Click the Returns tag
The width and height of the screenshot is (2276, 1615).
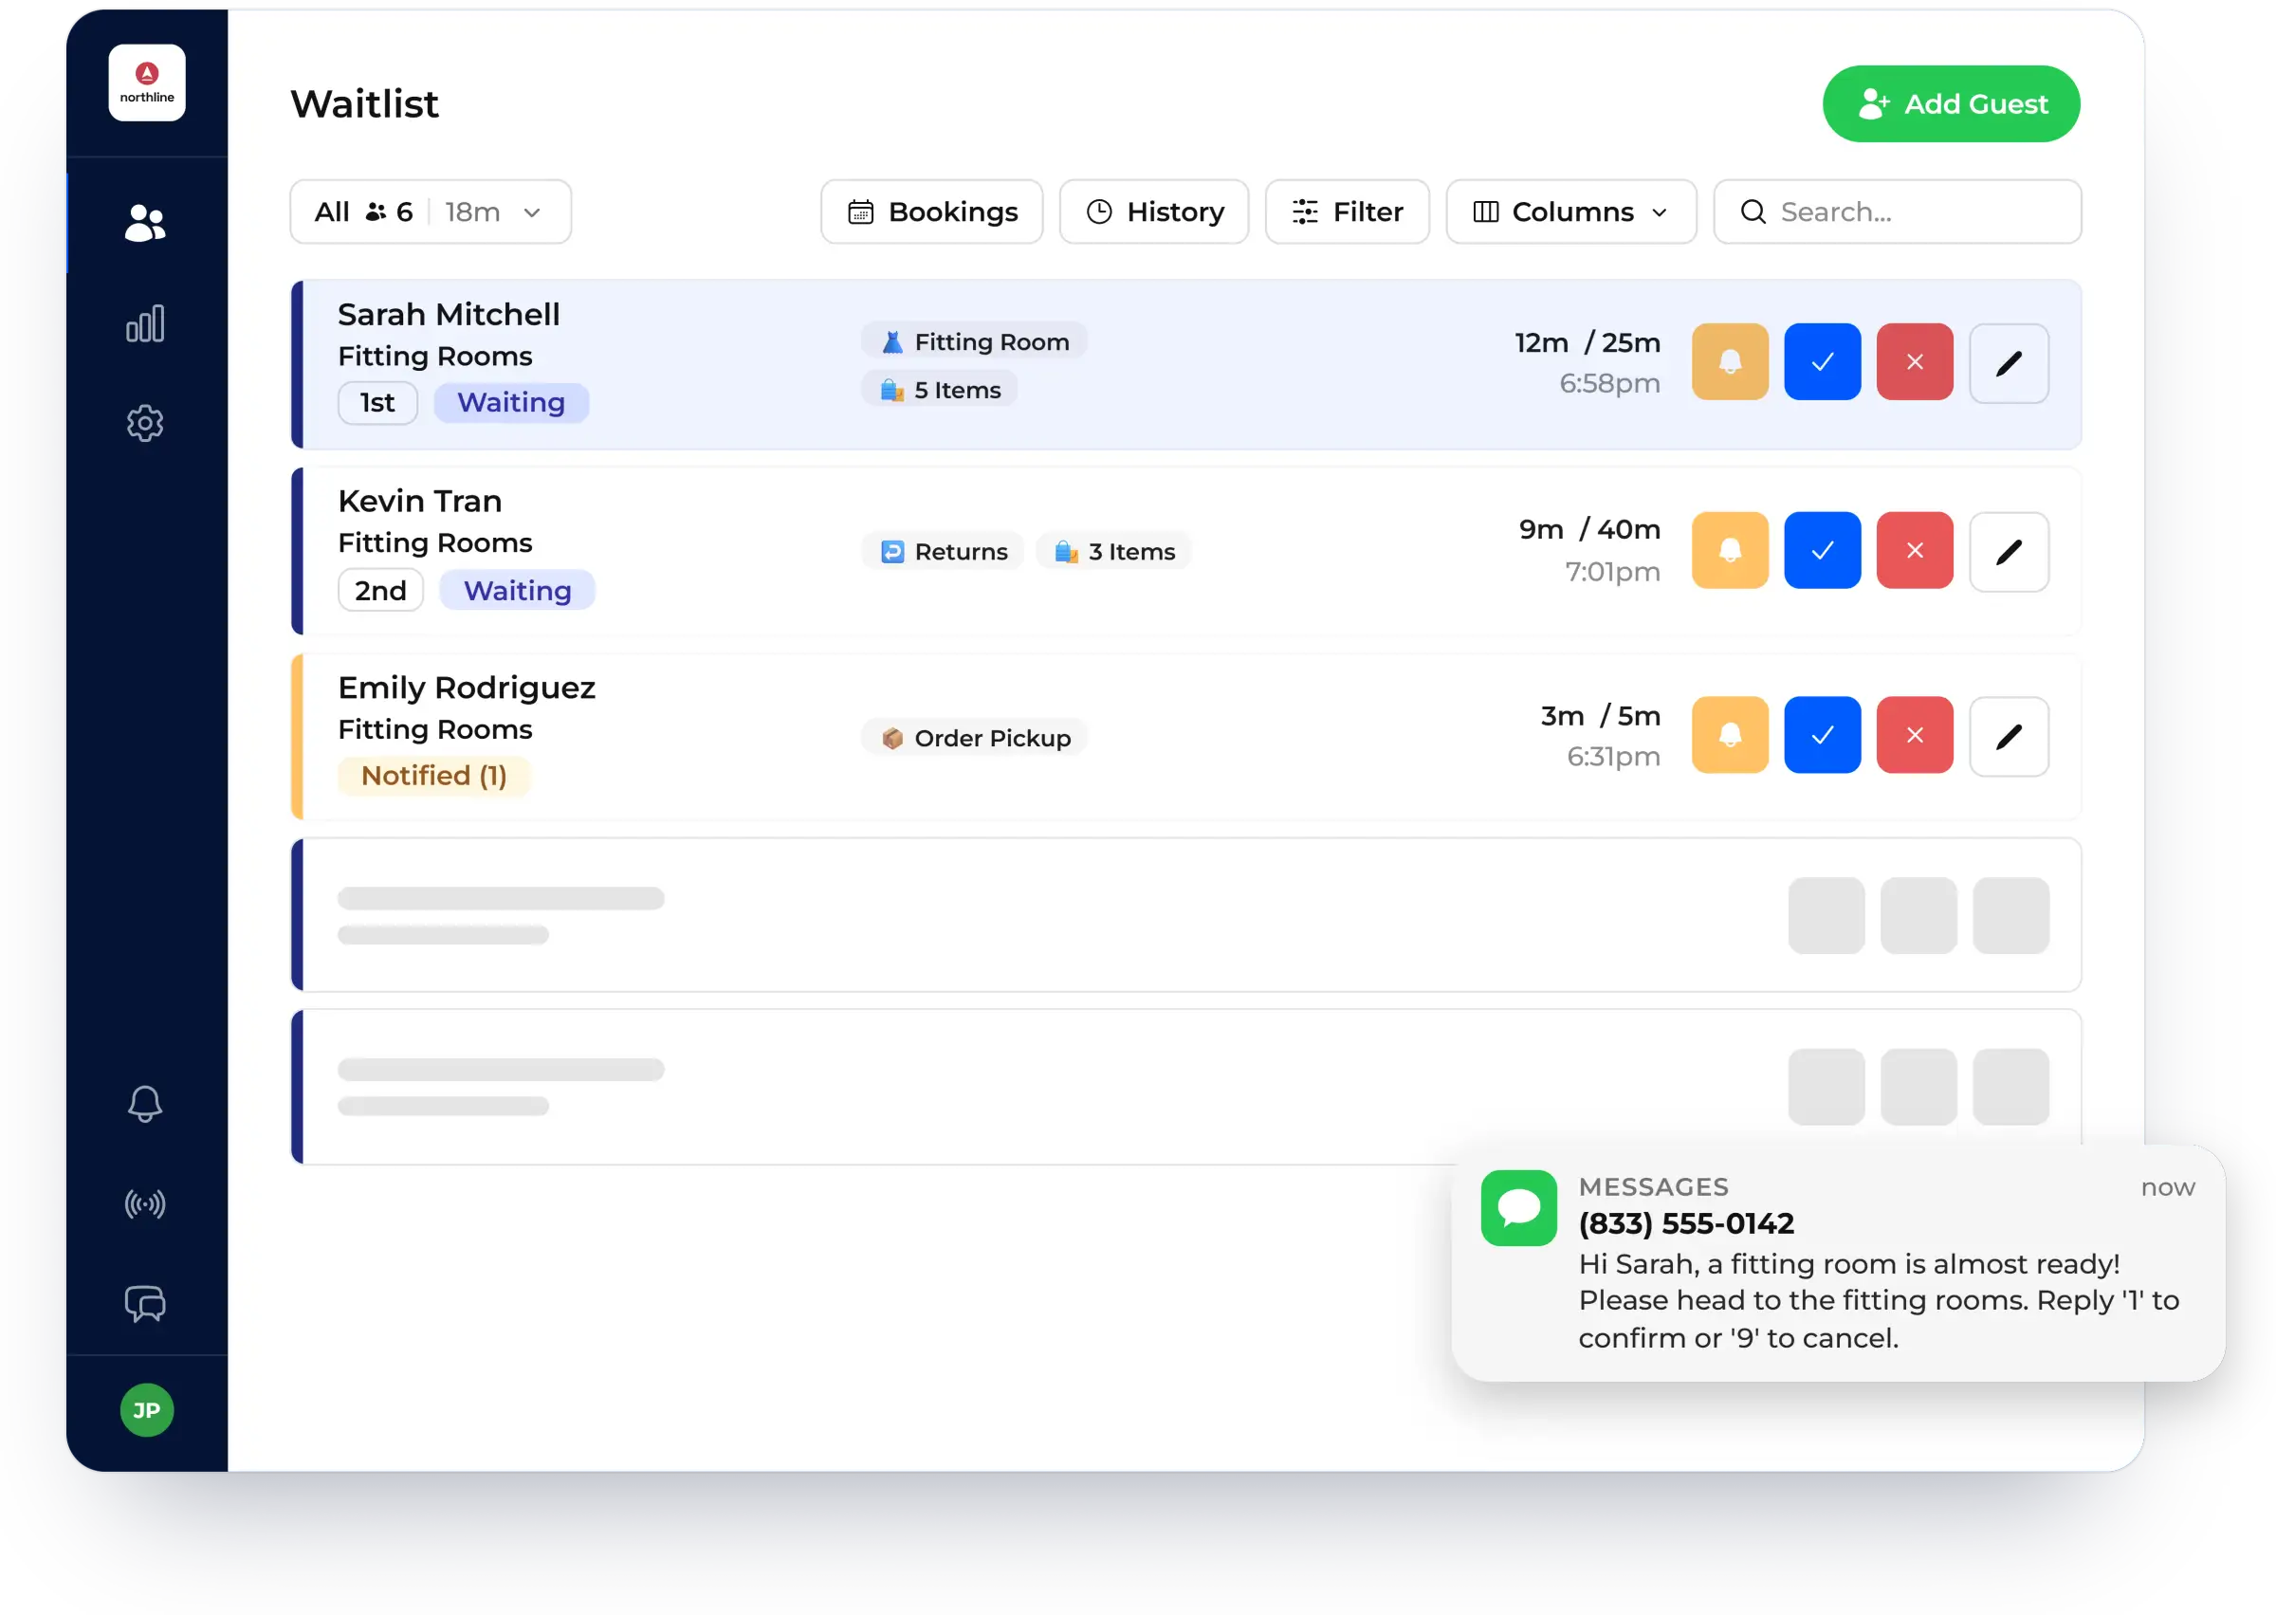[944, 552]
